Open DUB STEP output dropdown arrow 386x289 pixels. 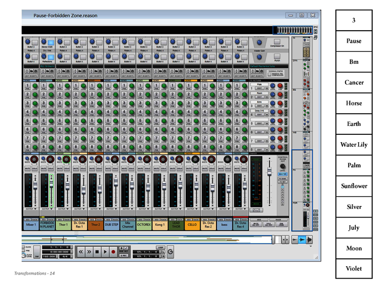116,209
